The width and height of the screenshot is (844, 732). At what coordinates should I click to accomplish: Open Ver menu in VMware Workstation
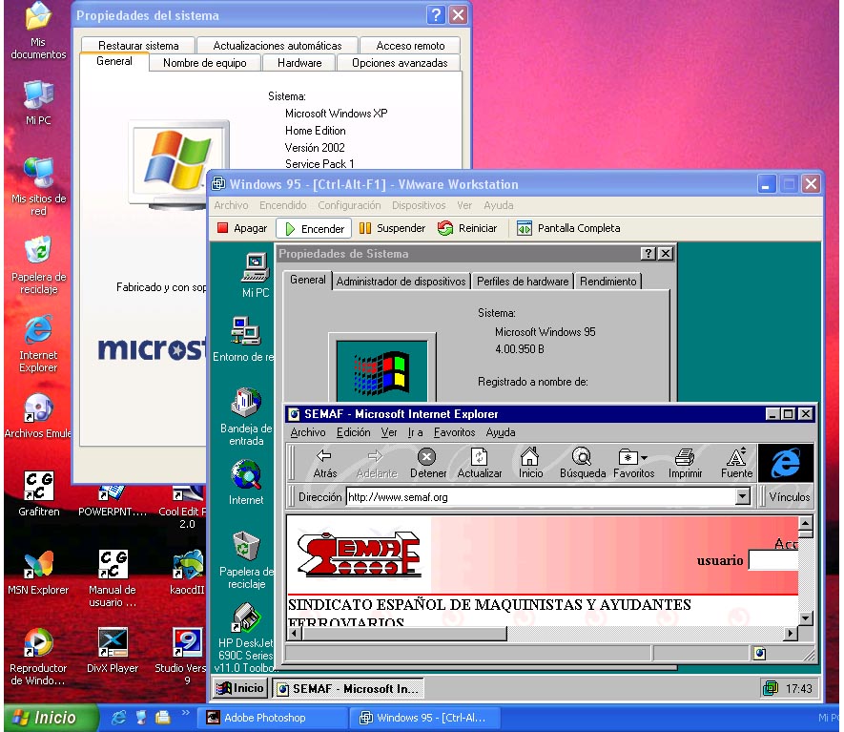464,205
